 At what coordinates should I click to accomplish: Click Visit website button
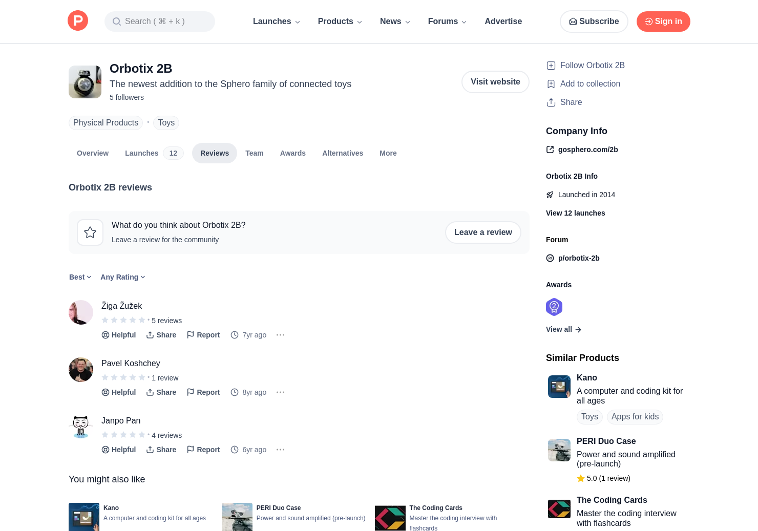pos(495,82)
